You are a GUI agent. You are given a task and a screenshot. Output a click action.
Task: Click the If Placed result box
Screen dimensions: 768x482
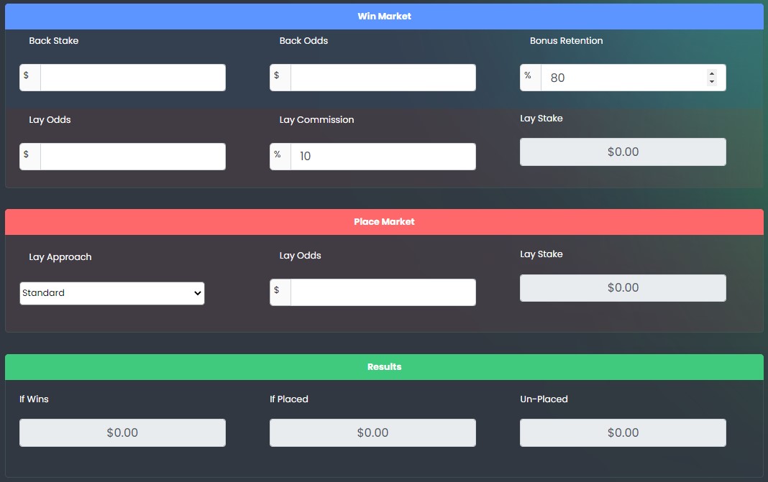(372, 432)
